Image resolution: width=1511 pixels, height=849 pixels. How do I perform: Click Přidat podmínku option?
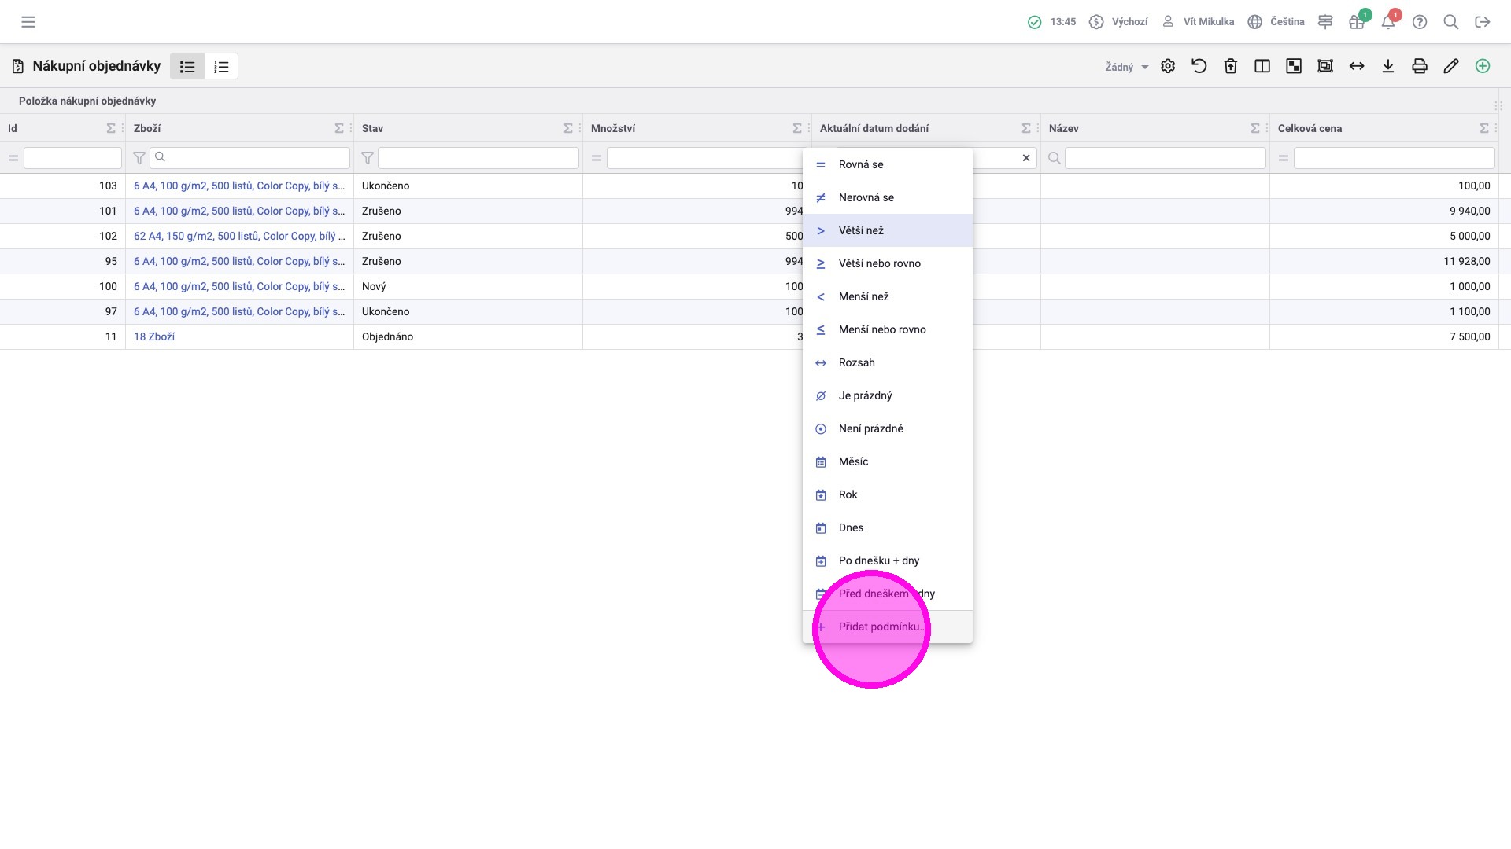880,627
